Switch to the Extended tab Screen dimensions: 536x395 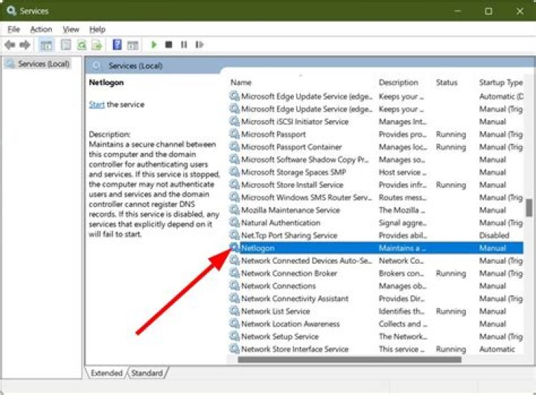click(x=106, y=373)
